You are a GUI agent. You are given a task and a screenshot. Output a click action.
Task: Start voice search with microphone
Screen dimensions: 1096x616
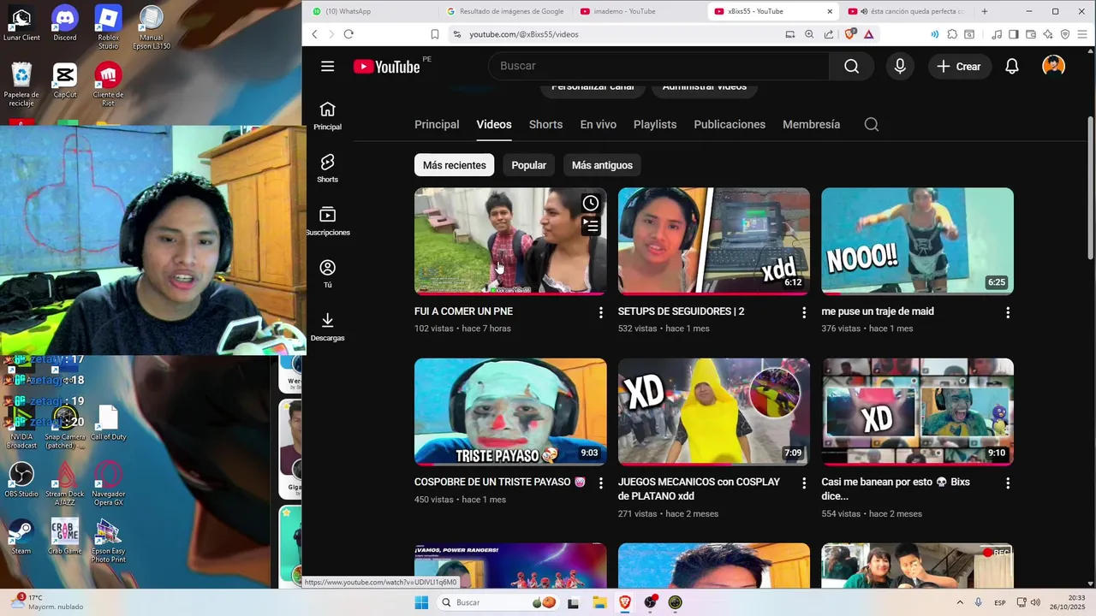pos(900,66)
